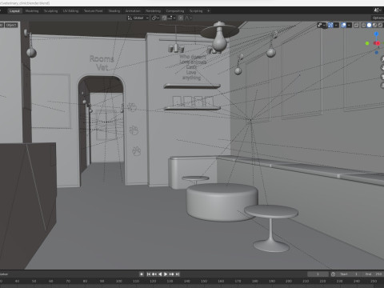Click the move view hand icon
Screen dimensions: 384x288
(382, 67)
